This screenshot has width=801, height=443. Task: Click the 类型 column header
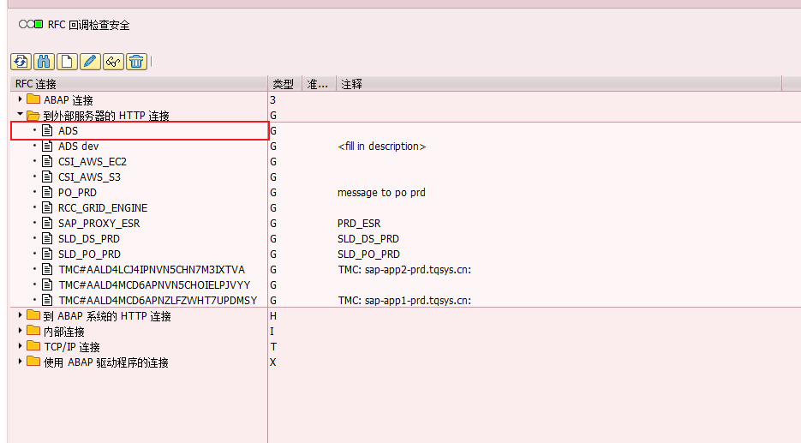[x=283, y=84]
